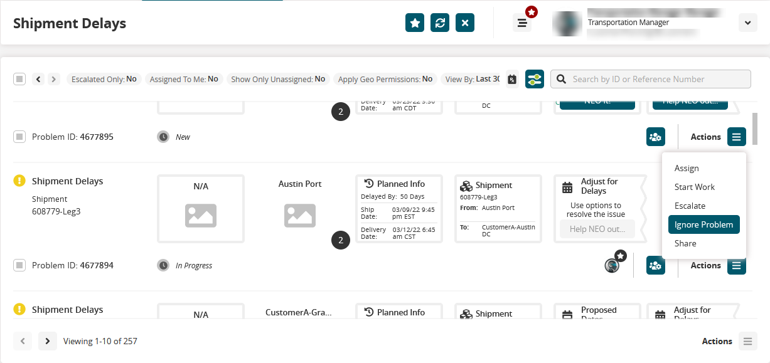Open assign-users icon for Problem 4677894

[x=656, y=265]
